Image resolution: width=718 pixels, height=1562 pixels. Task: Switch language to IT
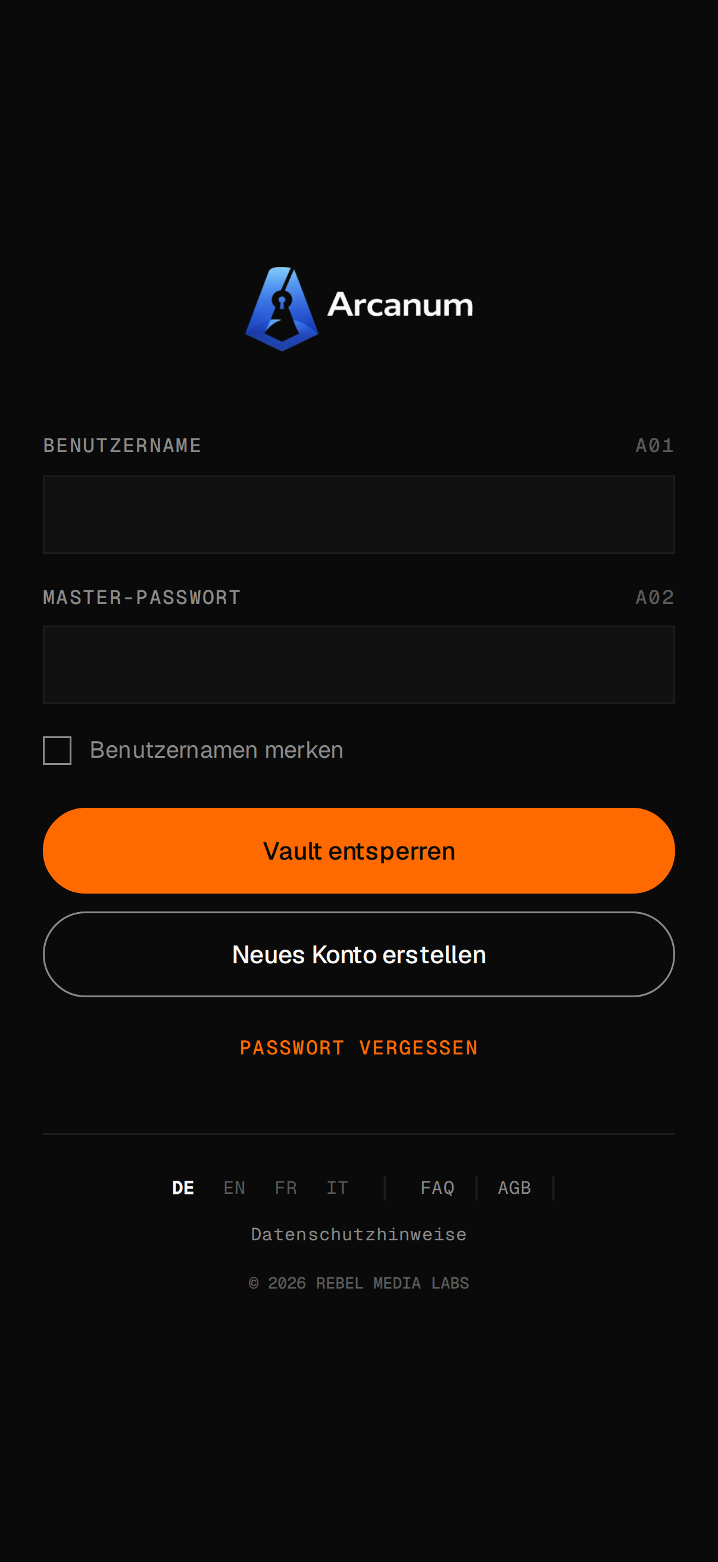point(338,1188)
